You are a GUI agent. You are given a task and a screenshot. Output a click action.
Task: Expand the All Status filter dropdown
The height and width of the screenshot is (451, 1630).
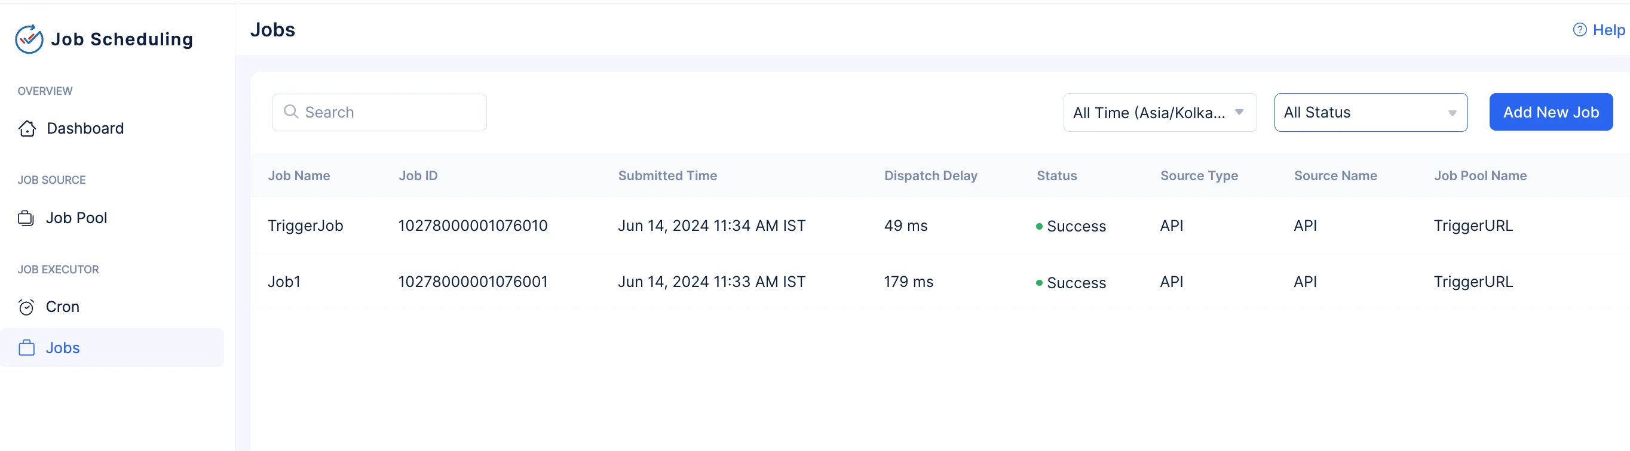click(1371, 112)
